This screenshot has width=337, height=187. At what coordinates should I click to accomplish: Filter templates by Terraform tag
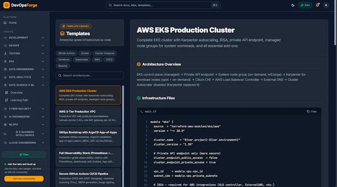64,60
